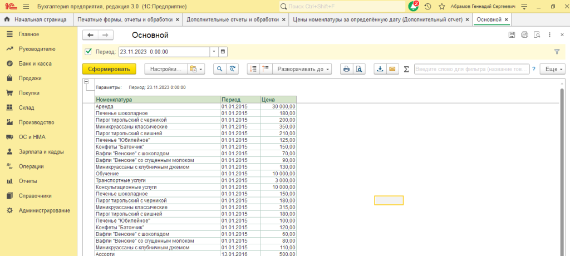Open the history clock icon
The height and width of the screenshot is (256, 570).
[x=427, y=6]
